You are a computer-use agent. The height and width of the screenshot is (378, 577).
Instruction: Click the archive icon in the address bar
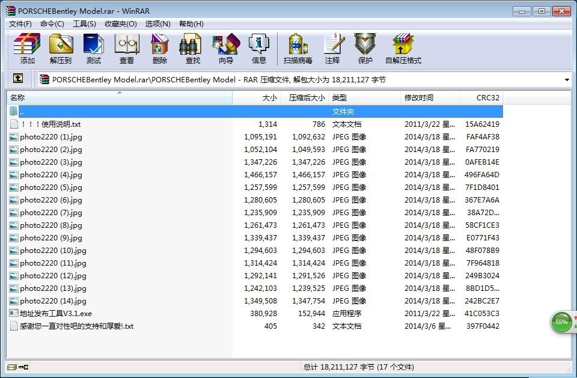44,79
